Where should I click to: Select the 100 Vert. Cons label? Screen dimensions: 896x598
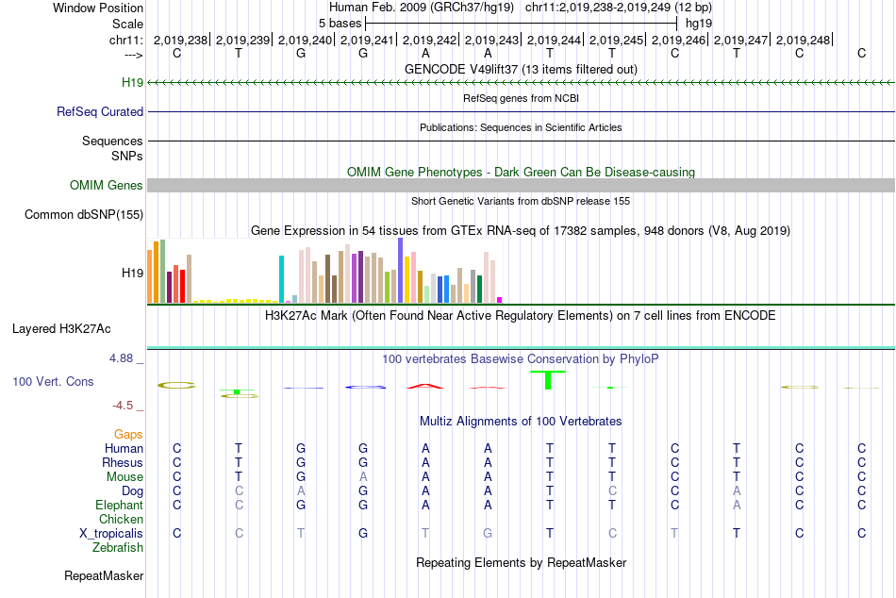click(53, 381)
